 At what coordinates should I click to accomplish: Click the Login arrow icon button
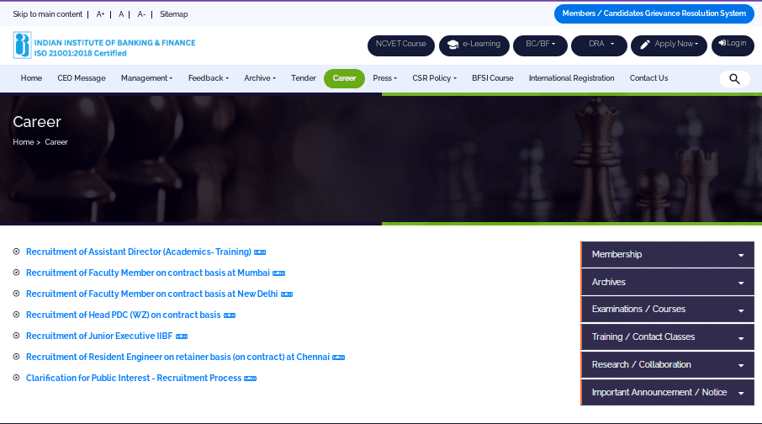(x=732, y=44)
